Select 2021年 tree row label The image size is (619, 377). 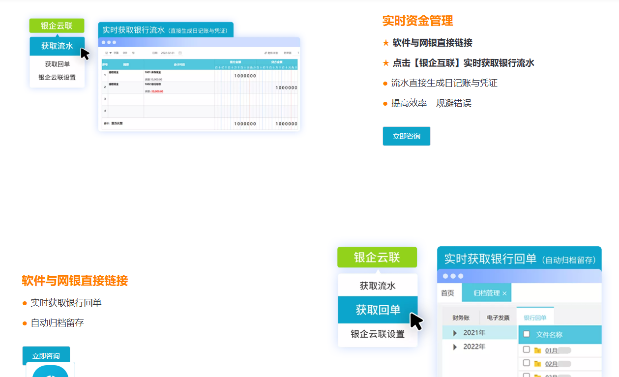[474, 333]
